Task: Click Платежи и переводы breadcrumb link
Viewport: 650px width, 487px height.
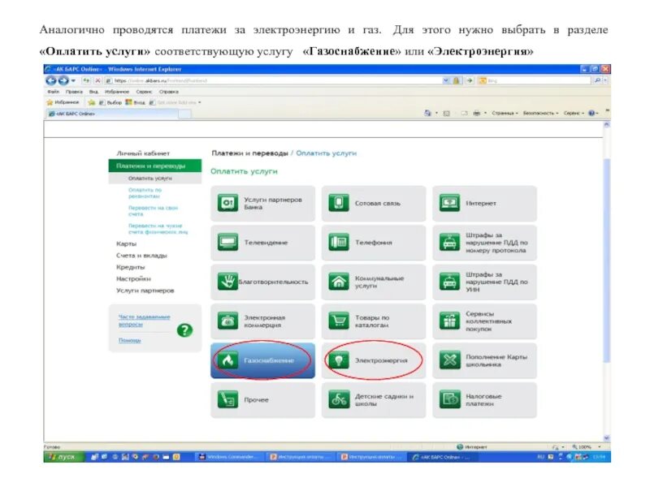Action: click(249, 153)
